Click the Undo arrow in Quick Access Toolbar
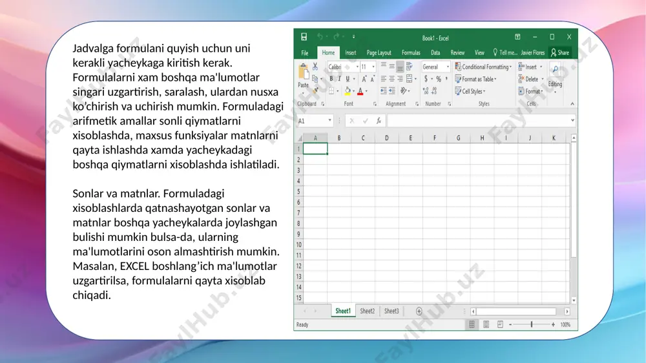646x363 pixels. click(x=320, y=37)
